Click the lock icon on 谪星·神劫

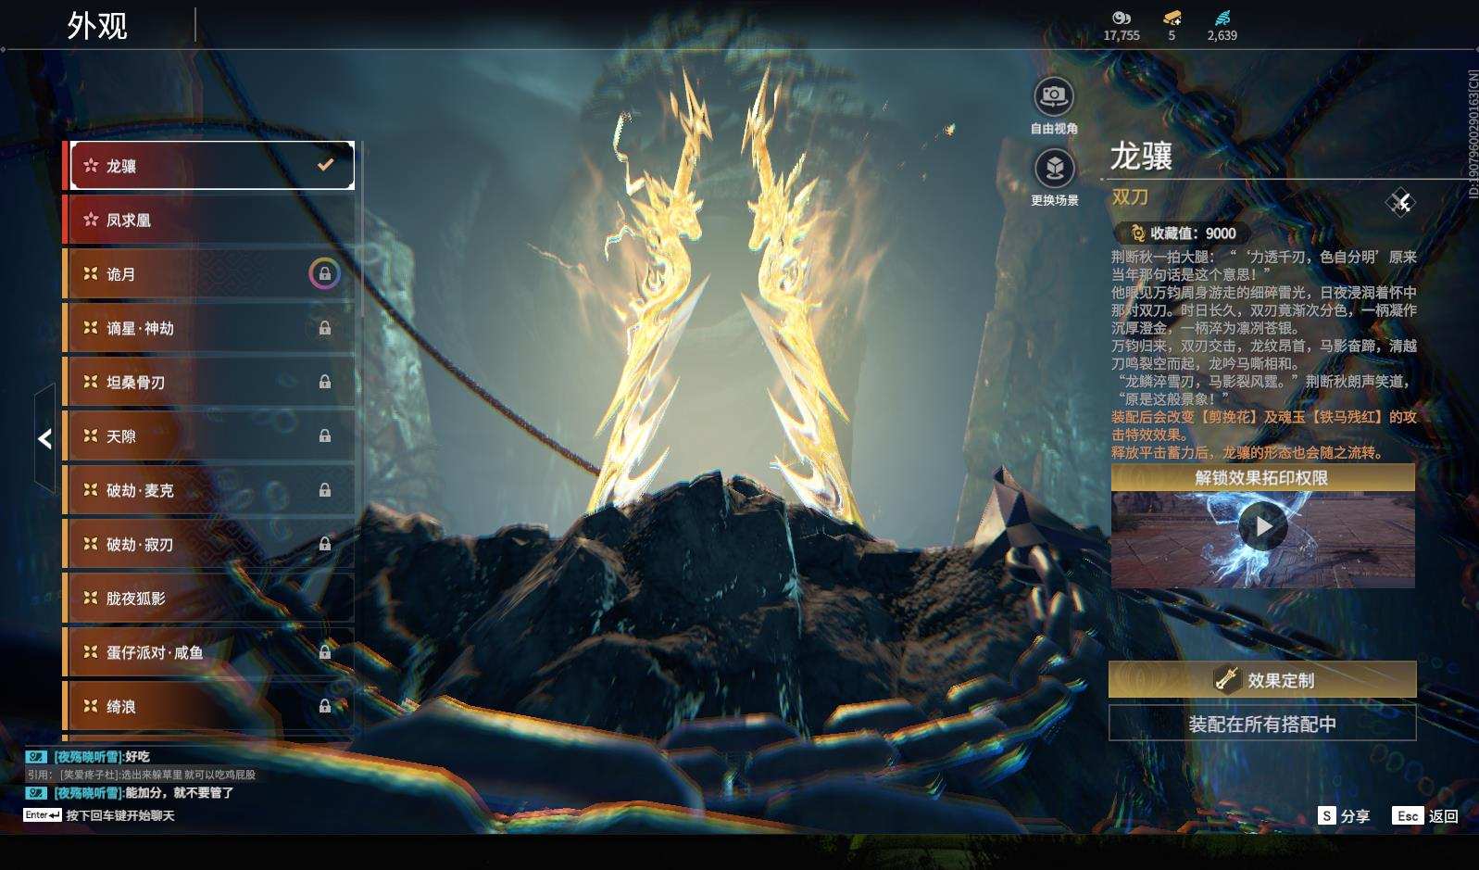click(x=325, y=328)
